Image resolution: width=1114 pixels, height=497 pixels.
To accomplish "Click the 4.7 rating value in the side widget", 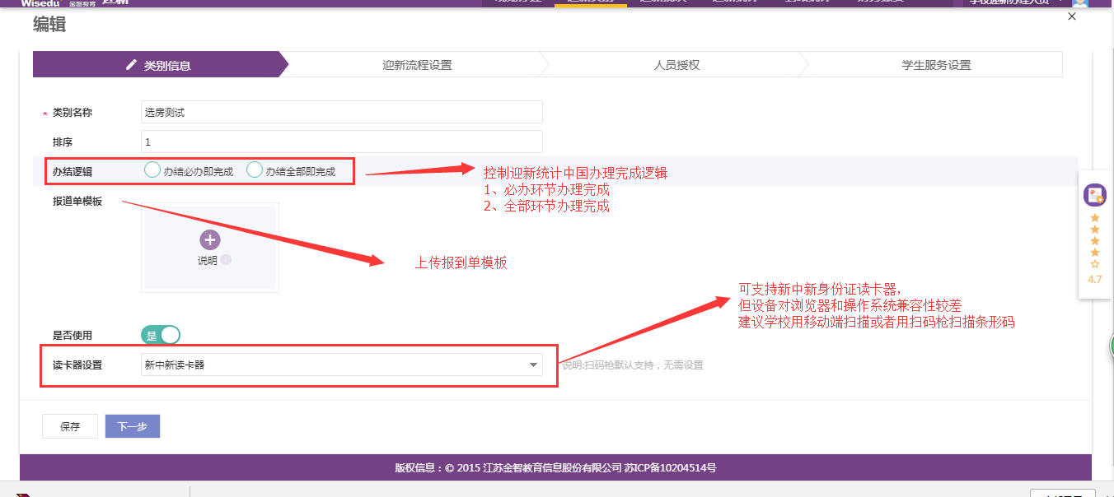I will click(x=1095, y=279).
